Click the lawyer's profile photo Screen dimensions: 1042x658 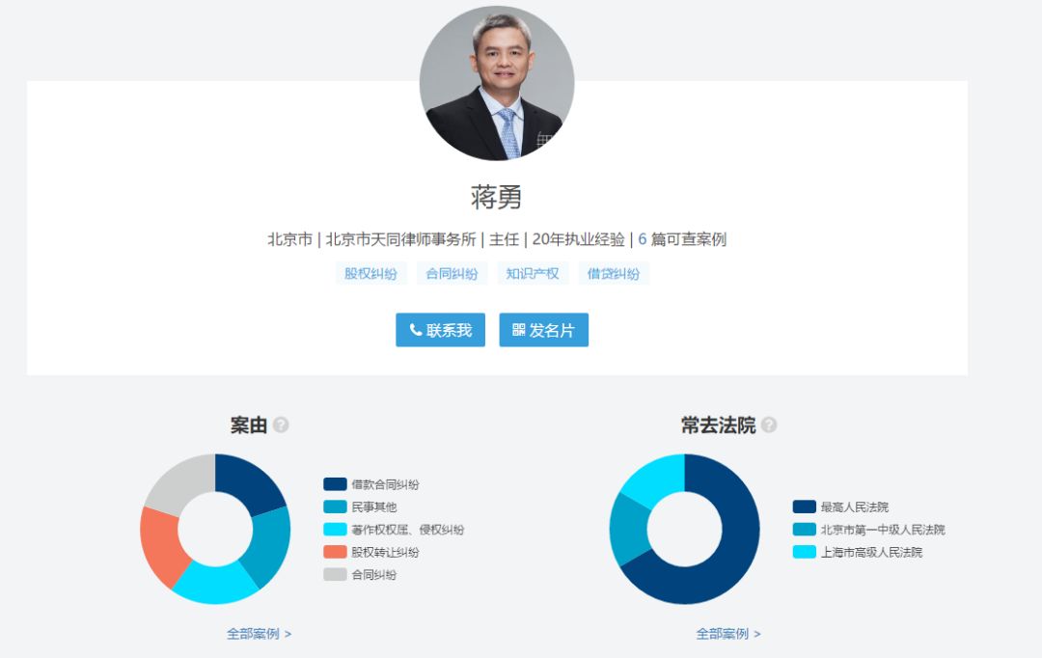(496, 83)
